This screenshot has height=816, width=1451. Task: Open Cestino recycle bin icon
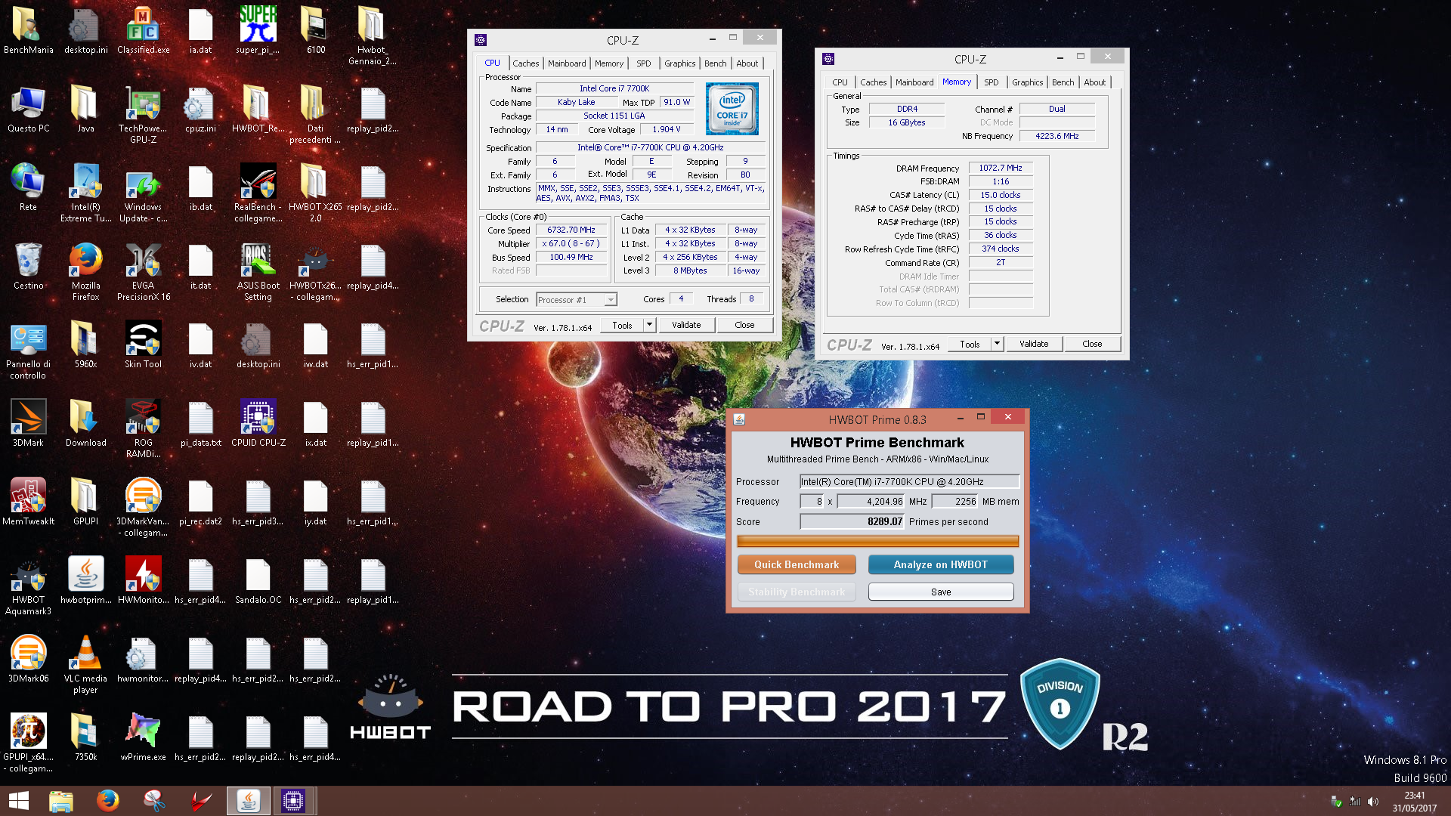[x=28, y=266]
